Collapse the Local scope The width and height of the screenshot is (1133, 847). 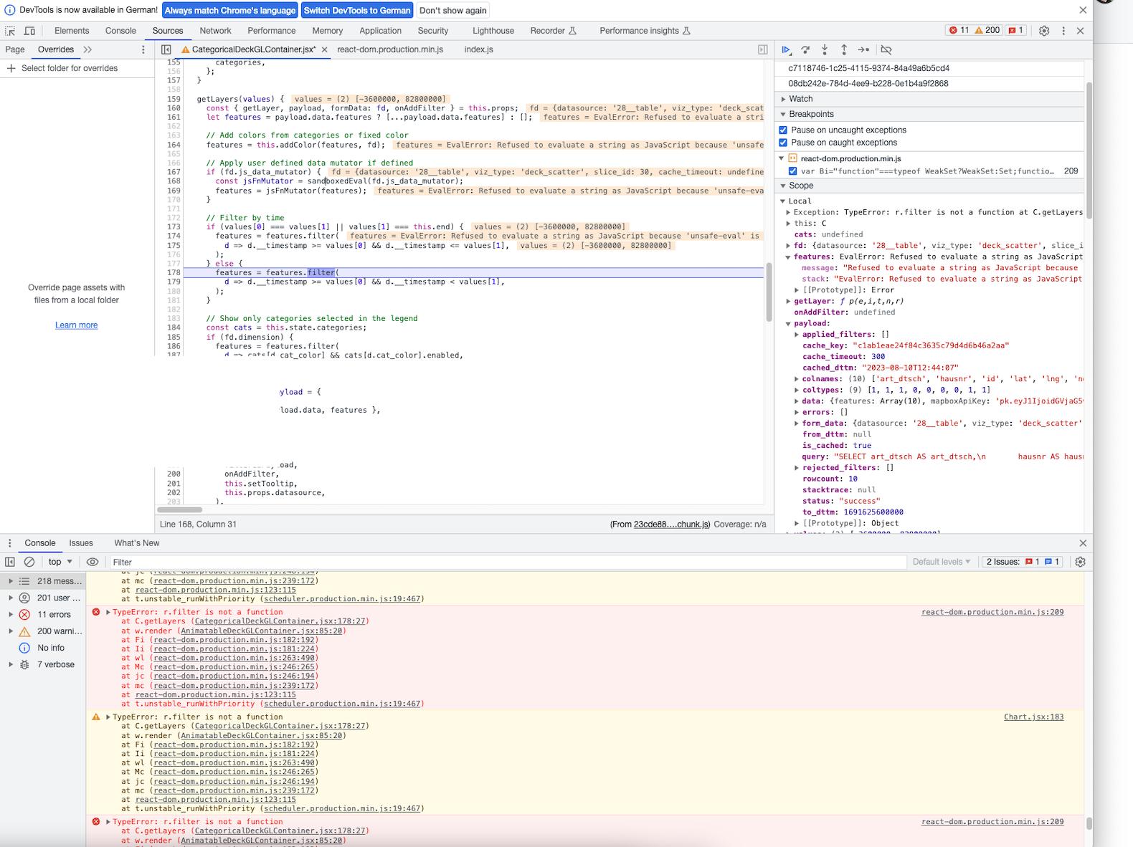coord(784,201)
